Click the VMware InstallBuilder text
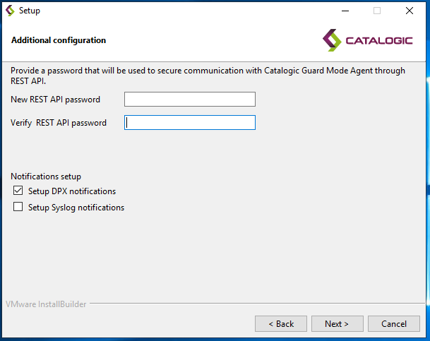Screen dimensions: 430x341 (x=46, y=304)
